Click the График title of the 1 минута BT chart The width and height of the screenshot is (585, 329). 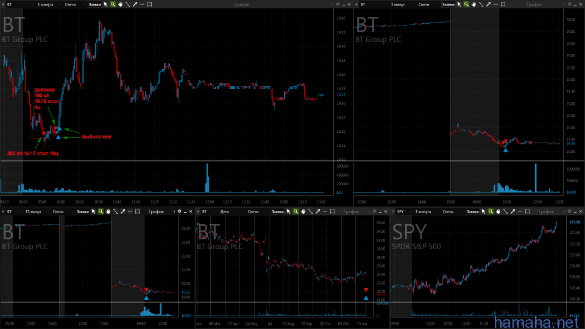[241, 4]
